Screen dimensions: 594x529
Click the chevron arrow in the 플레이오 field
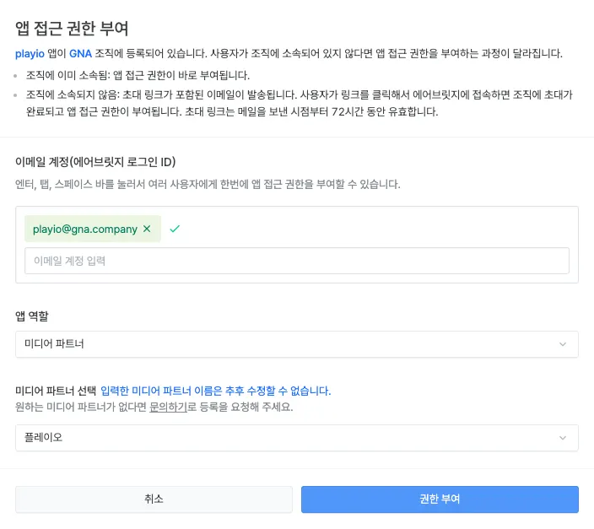click(563, 438)
